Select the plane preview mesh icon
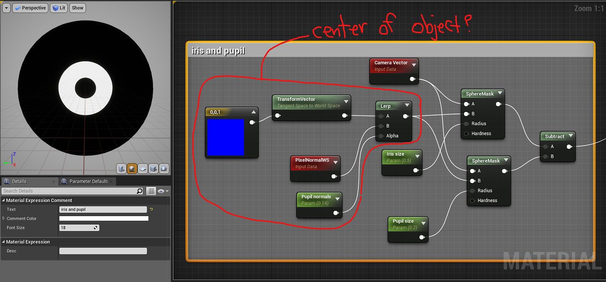606x282 pixels. coord(143,169)
